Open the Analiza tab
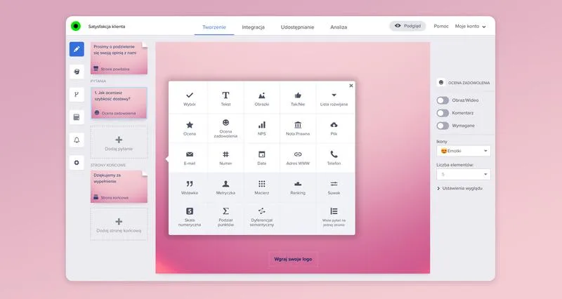Viewport: 562px width, 299px height. point(339,27)
